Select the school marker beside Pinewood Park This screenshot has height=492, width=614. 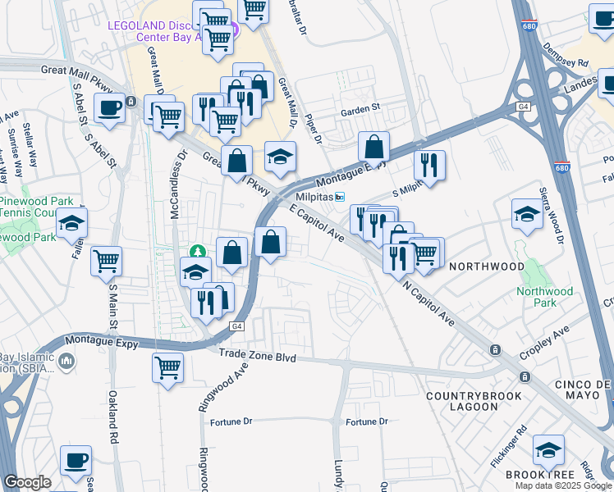tap(72, 222)
